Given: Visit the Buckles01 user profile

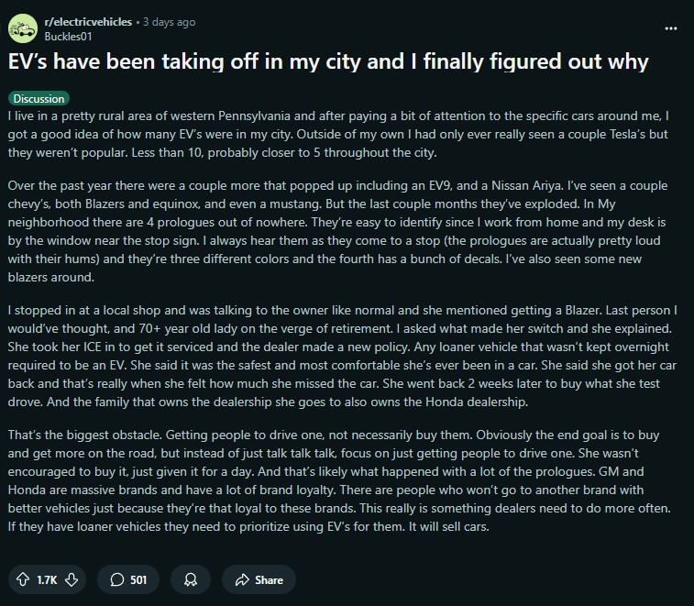Looking at the screenshot, I should [70, 36].
